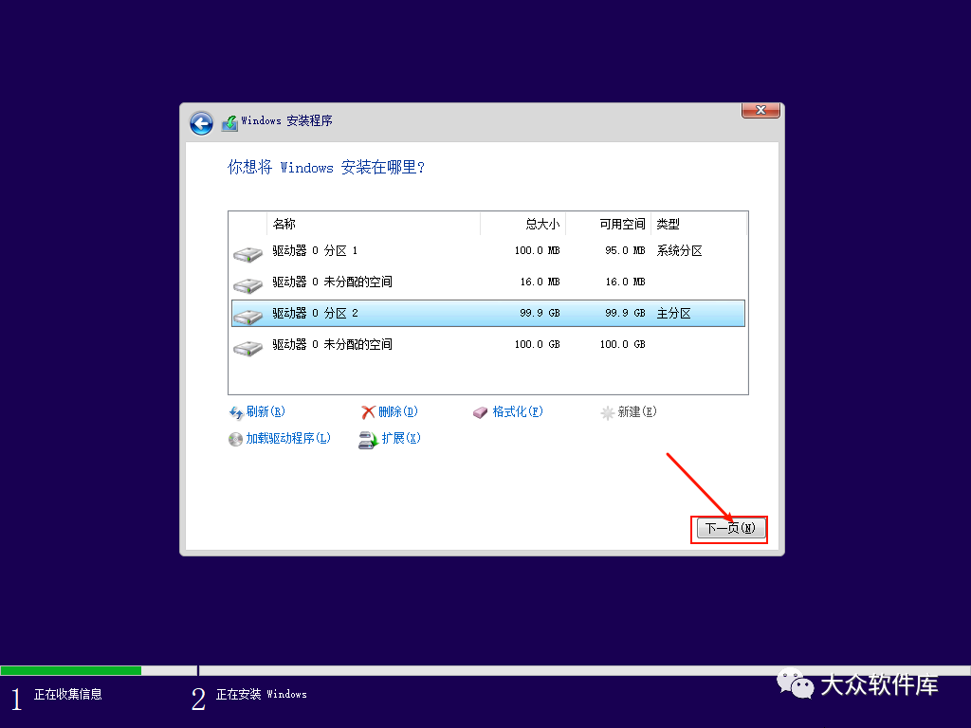
Task: Click the 格式化 (Format) drive icon
Action: click(x=480, y=411)
